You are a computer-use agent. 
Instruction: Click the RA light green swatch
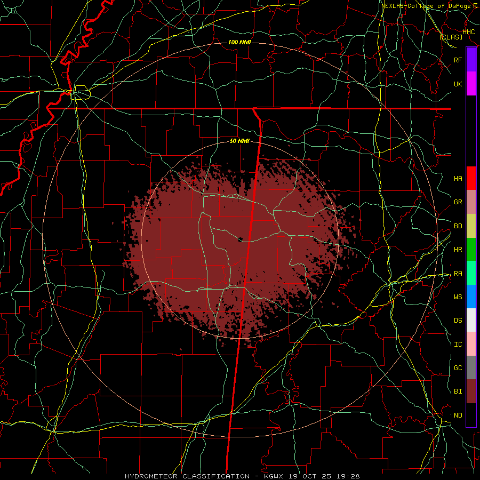click(471, 273)
